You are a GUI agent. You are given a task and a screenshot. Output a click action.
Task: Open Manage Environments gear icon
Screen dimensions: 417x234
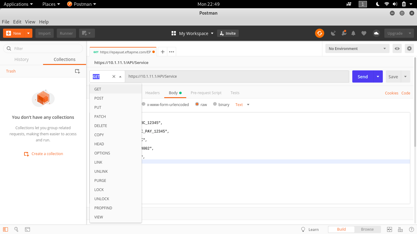click(409, 48)
